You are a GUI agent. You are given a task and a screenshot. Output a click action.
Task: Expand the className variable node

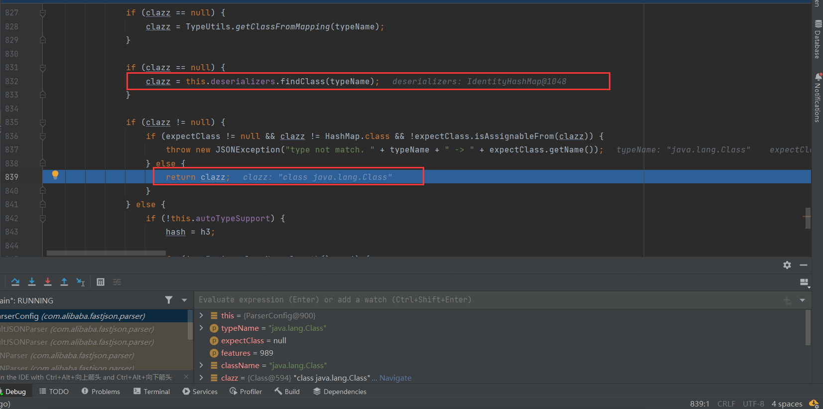point(201,365)
